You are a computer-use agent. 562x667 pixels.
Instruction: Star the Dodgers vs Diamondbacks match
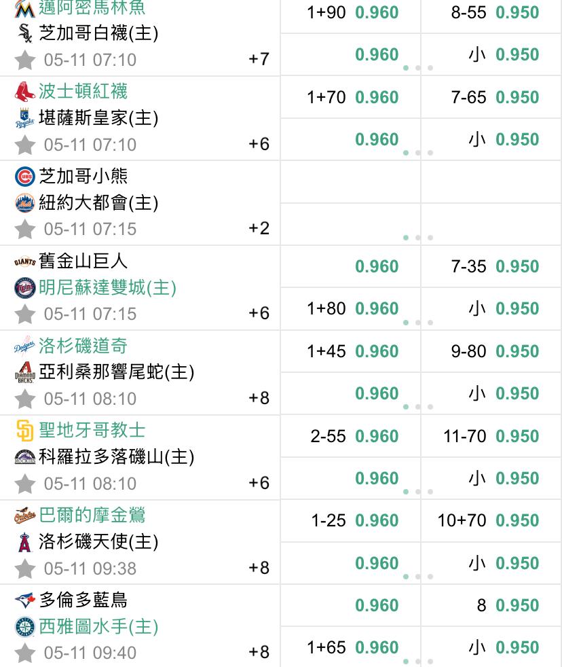pyautogui.click(x=24, y=399)
